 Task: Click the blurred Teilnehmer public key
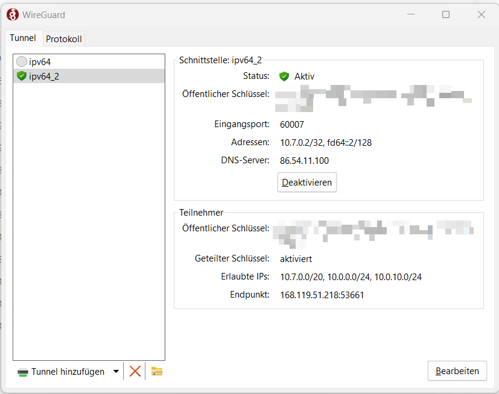click(x=373, y=234)
